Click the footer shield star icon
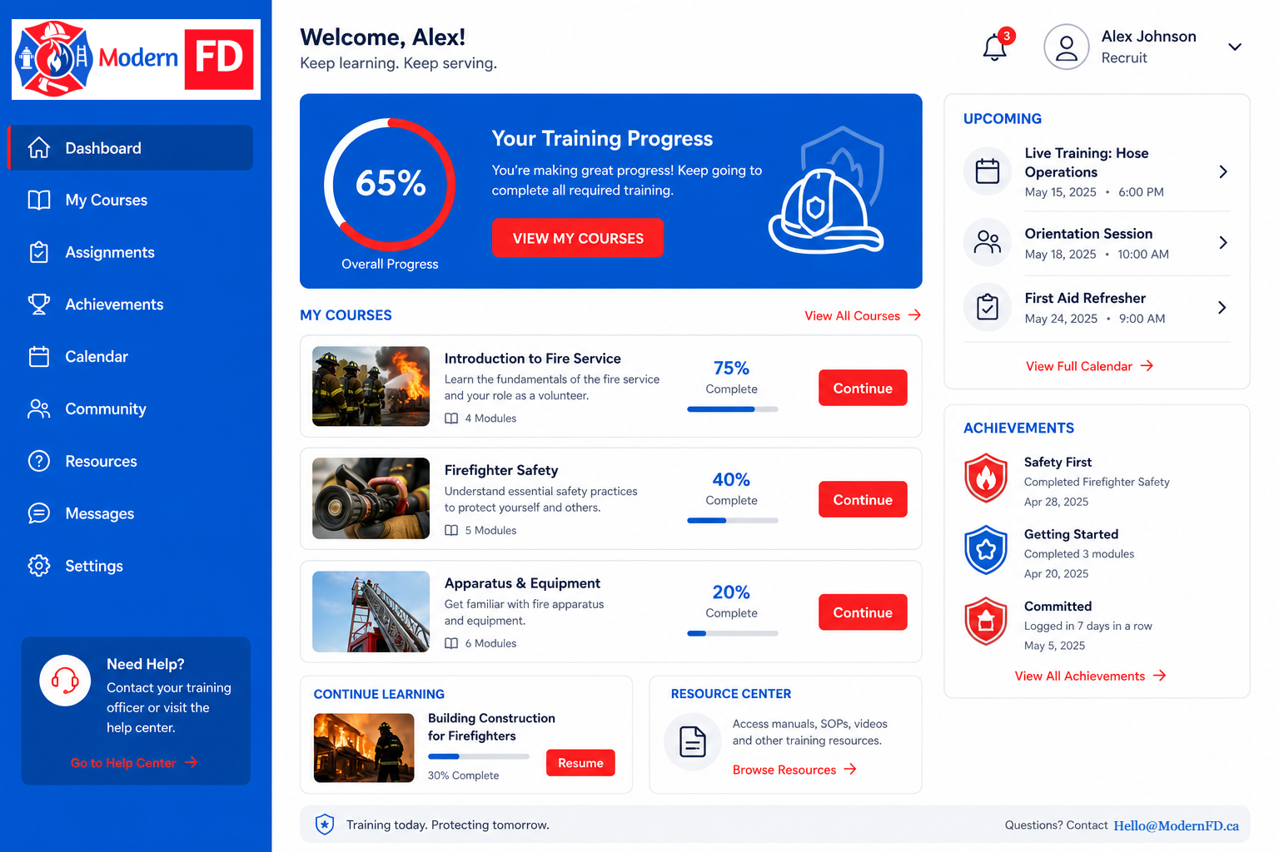This screenshot has height=852, width=1279. (x=325, y=825)
